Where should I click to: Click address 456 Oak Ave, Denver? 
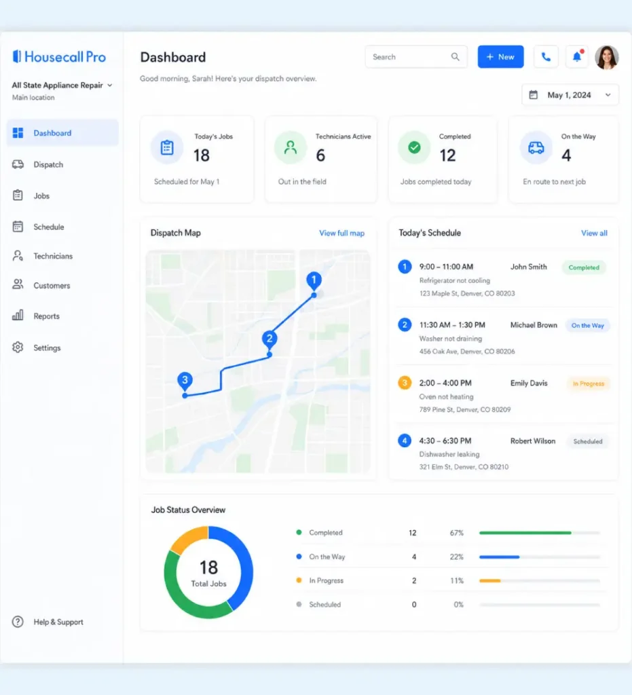[467, 352]
